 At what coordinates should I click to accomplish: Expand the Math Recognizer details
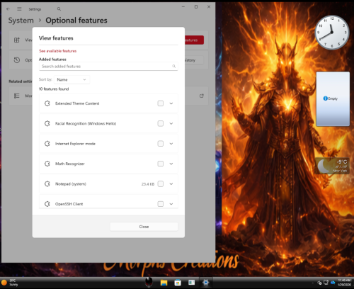(171, 164)
